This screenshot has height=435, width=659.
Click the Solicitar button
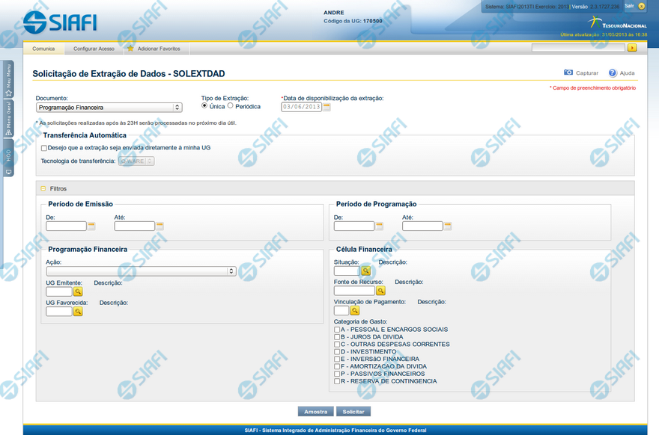pyautogui.click(x=353, y=412)
